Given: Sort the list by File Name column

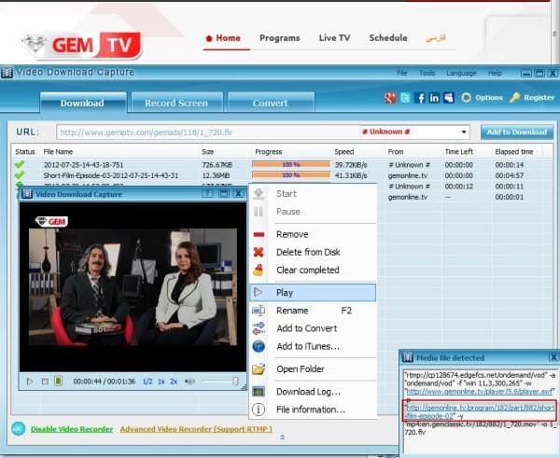Looking at the screenshot, I should click(x=58, y=152).
